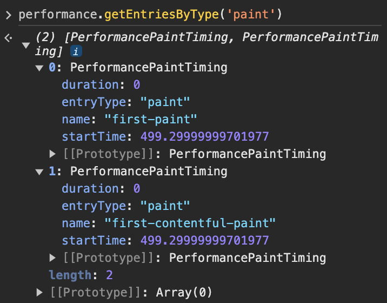
Task: Click the console input prompt chevron
Action: [x=8, y=15]
